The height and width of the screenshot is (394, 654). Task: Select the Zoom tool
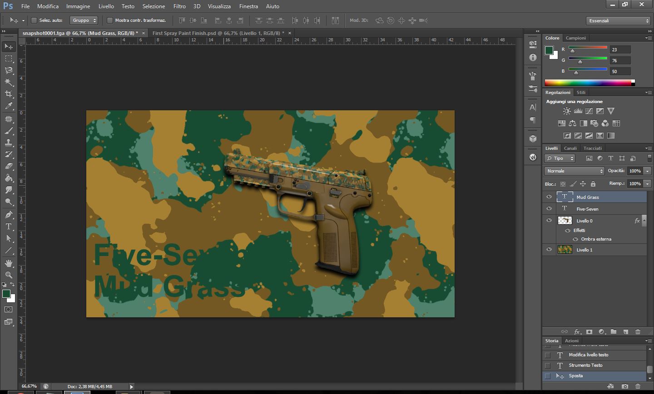point(9,275)
